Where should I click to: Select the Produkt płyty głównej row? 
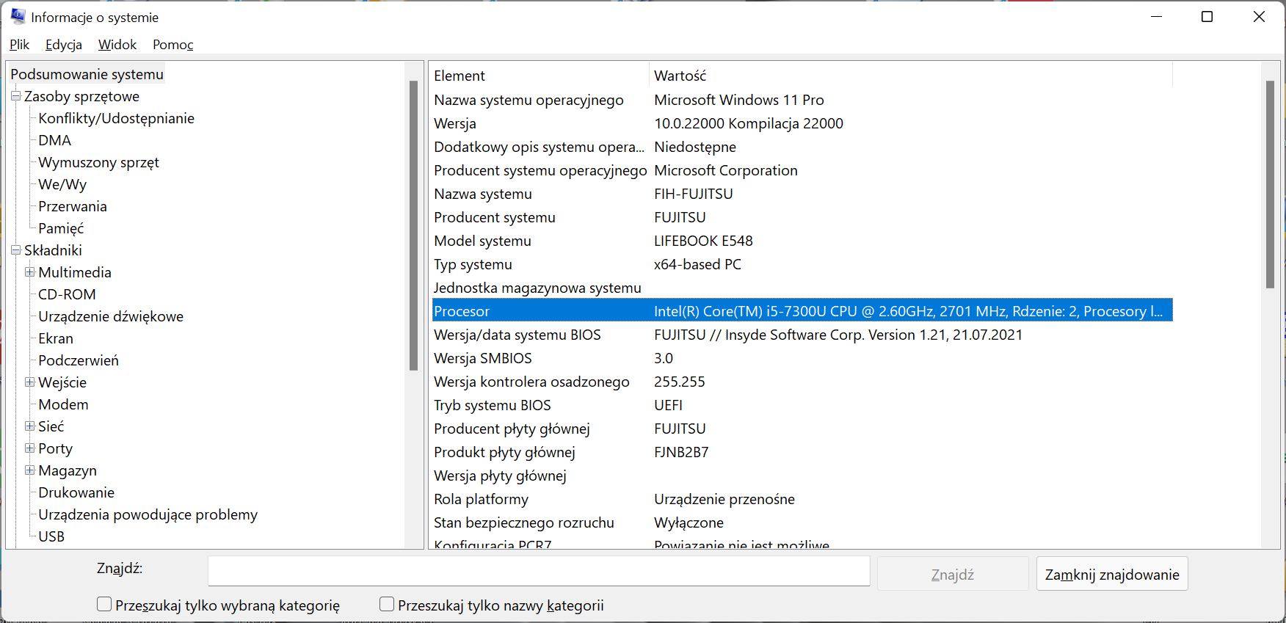click(x=802, y=452)
